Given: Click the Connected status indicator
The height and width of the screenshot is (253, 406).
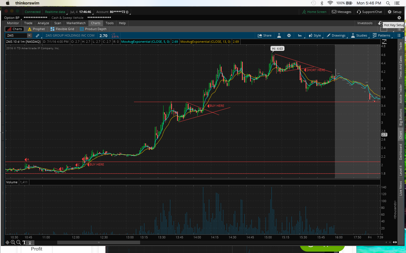Looking at the screenshot, I should (33, 12).
